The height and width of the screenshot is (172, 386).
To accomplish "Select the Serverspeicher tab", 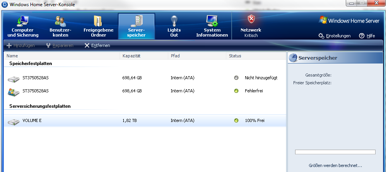I will pos(137,27).
